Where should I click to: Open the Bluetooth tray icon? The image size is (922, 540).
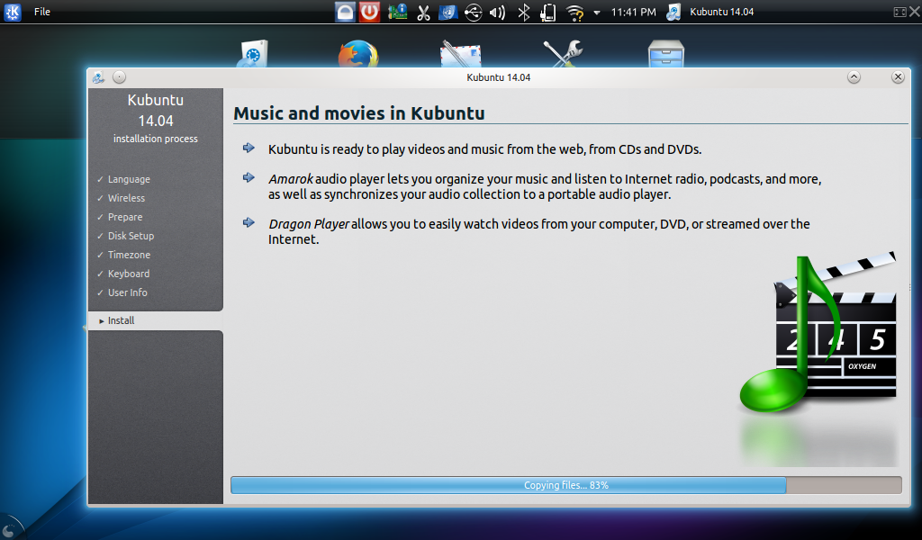pos(523,13)
